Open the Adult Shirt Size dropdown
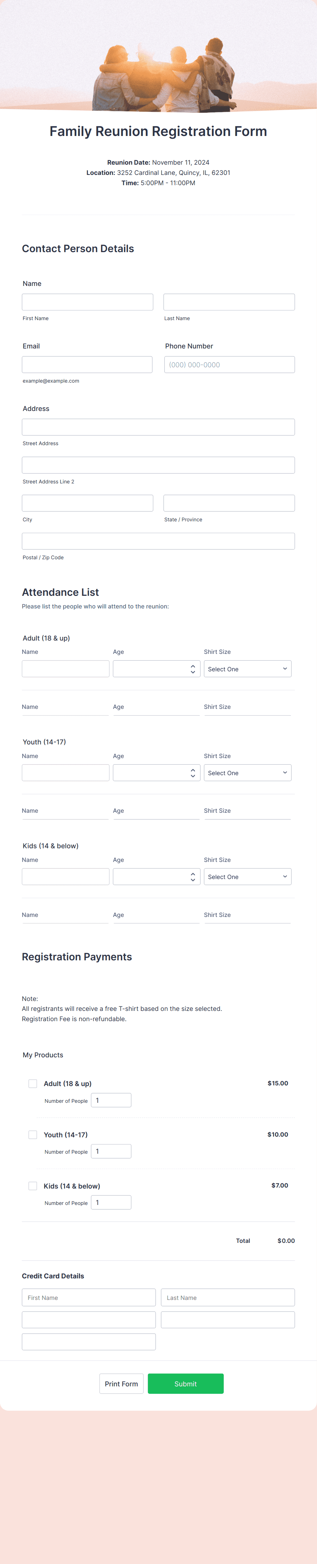This screenshot has height=1564, width=317. pyautogui.click(x=247, y=669)
